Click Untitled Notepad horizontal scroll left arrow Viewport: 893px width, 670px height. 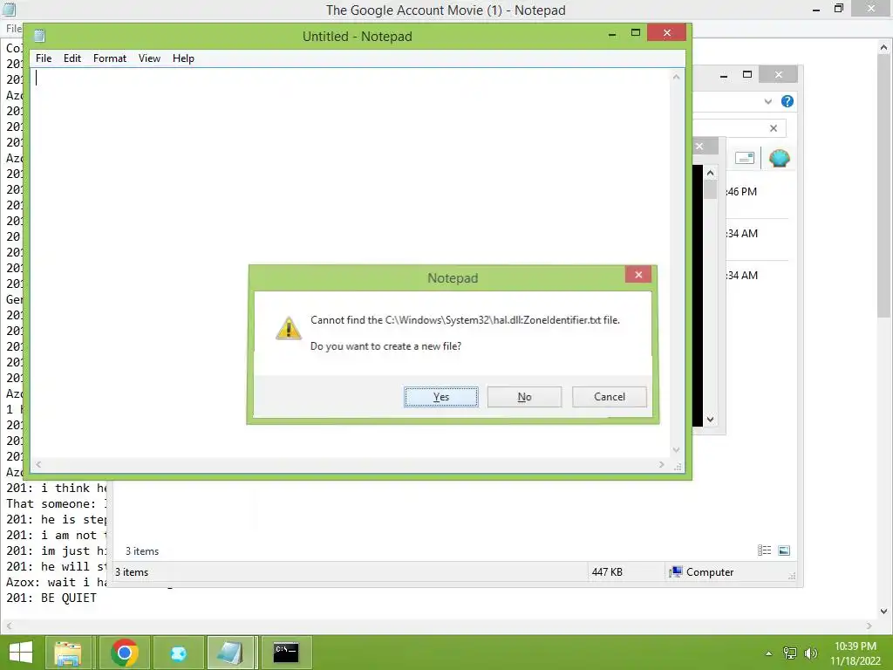click(38, 464)
